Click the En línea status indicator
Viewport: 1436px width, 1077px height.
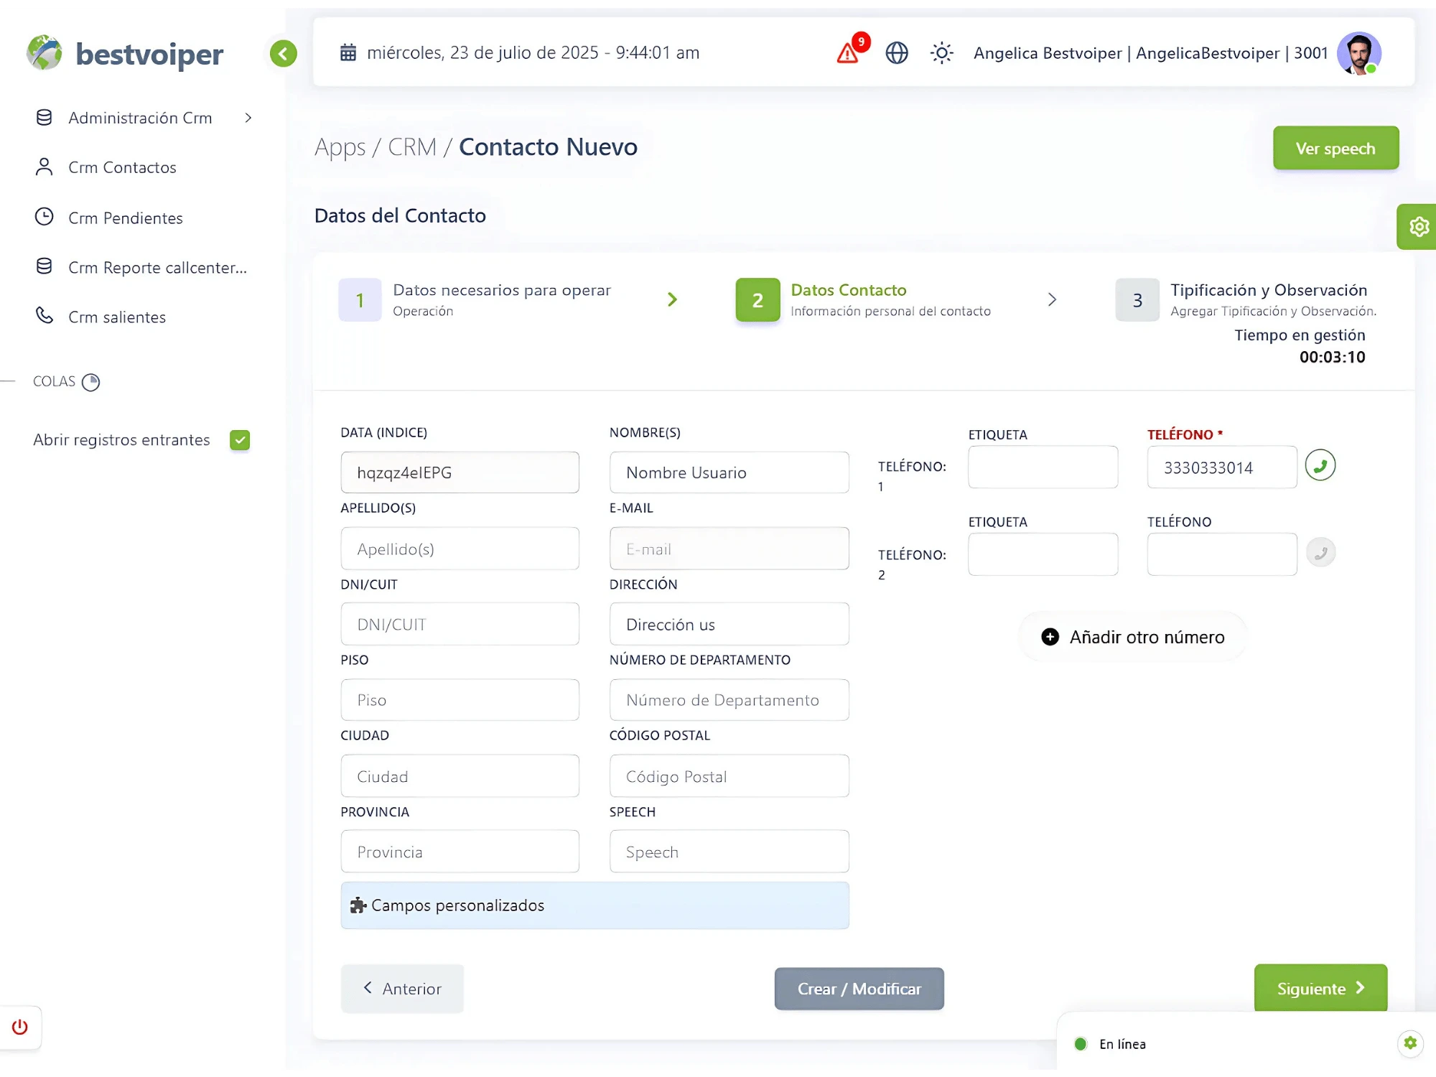(x=1110, y=1044)
